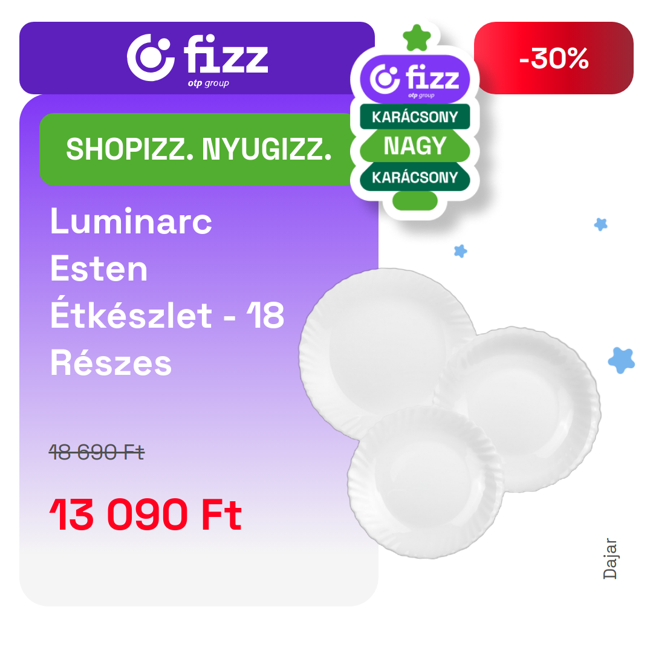Open the Luminarc Esten Étkészlet product title

coord(167,292)
